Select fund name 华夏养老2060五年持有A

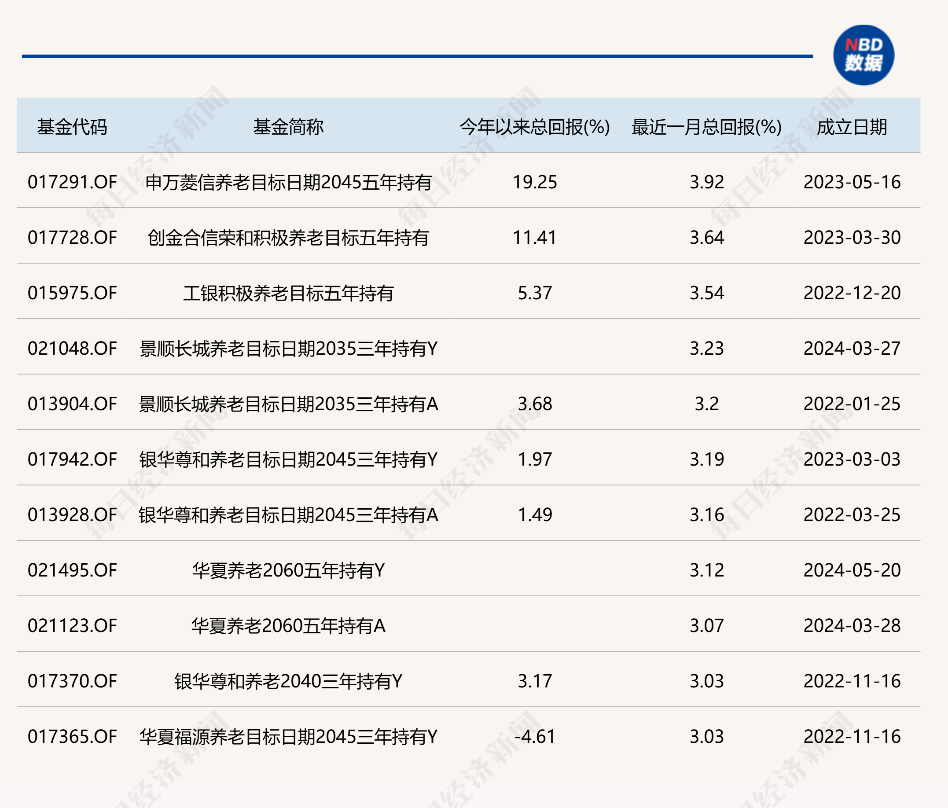click(288, 625)
